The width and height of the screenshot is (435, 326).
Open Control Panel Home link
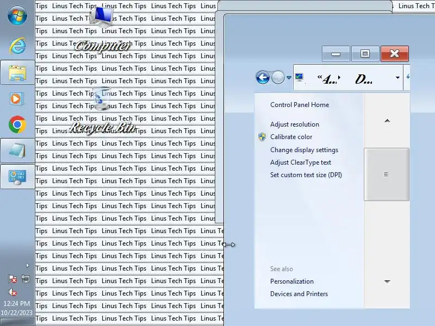(300, 105)
